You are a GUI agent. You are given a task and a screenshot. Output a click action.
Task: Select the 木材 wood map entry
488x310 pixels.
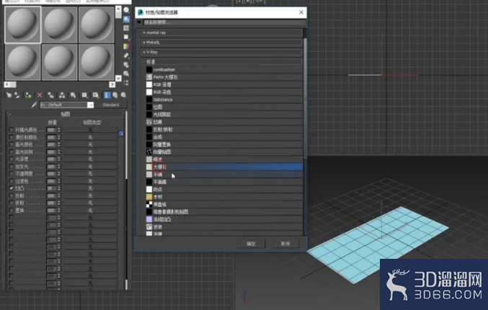click(224, 197)
